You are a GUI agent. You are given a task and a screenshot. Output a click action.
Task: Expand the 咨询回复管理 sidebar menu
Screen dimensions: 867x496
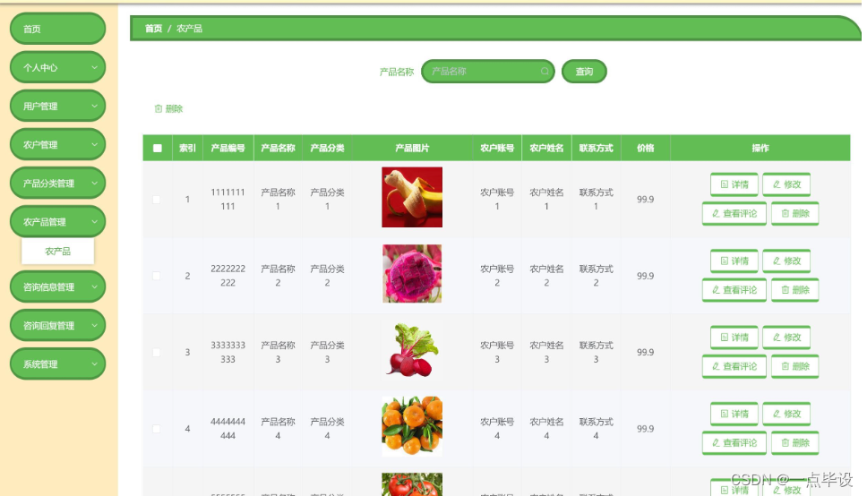57,326
